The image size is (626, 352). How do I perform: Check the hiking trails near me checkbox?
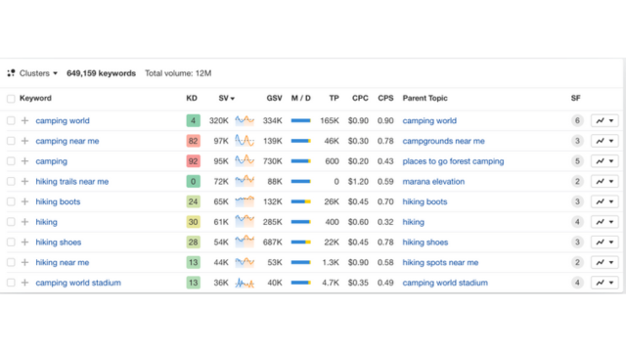coord(11,182)
